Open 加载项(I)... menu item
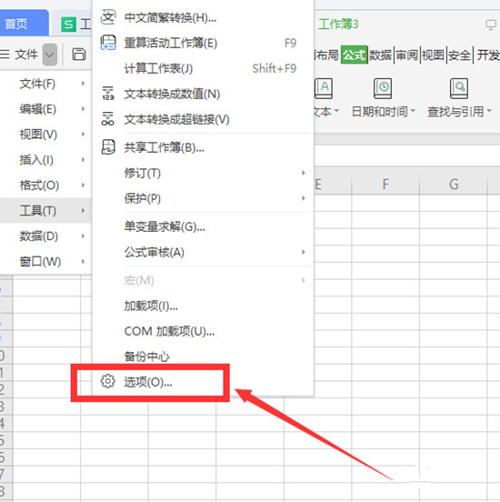The width and height of the screenshot is (500, 502). pos(203,306)
